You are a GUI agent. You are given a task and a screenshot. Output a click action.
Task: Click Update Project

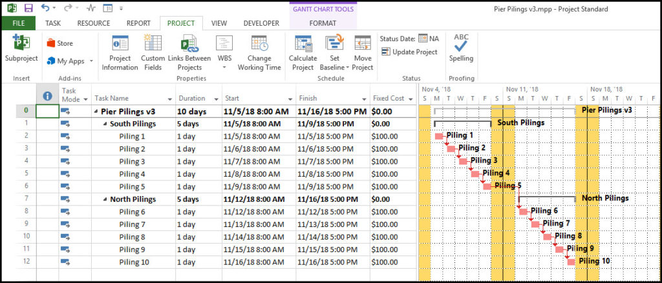point(409,52)
